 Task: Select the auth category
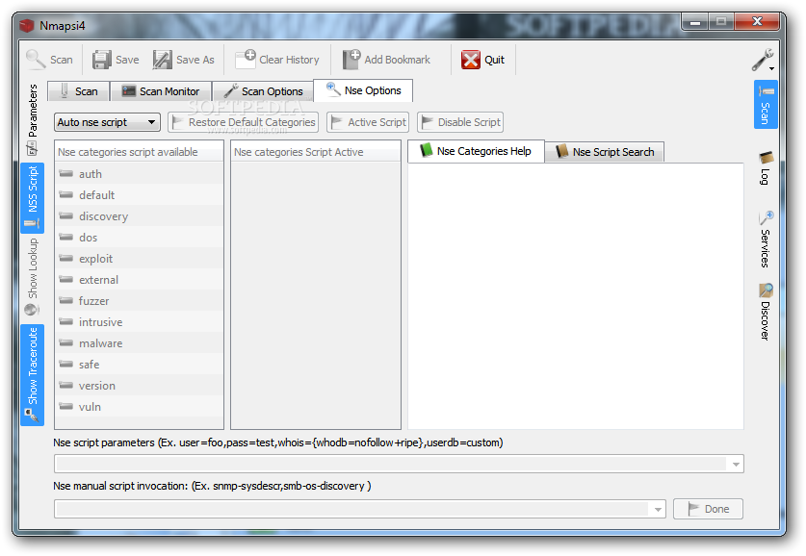coord(139,174)
